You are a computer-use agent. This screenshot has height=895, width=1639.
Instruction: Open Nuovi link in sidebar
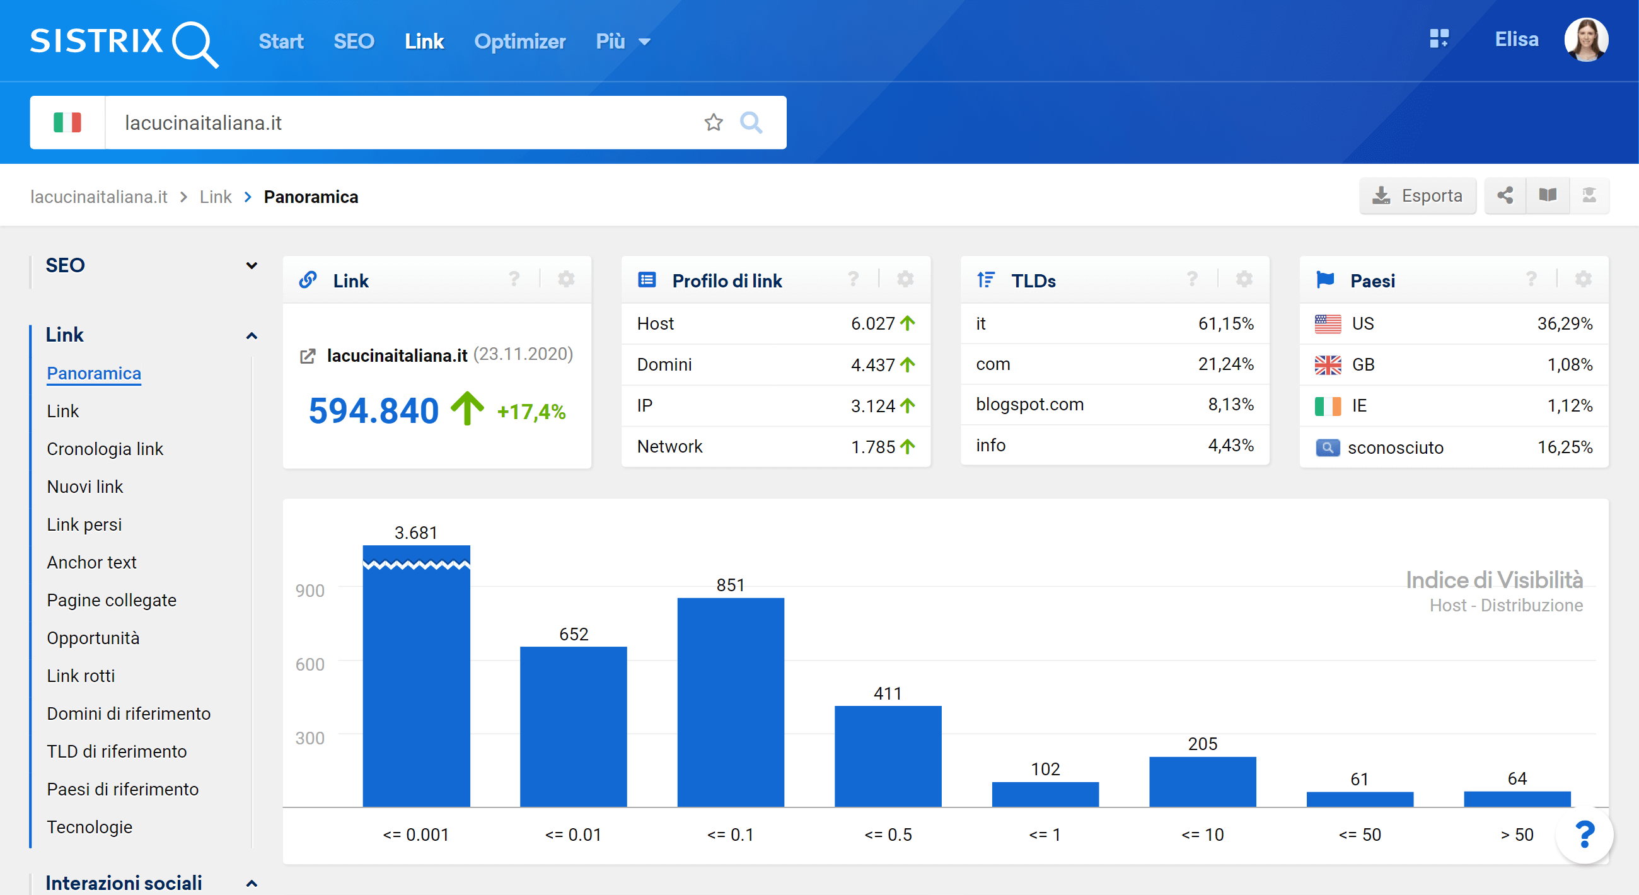pyautogui.click(x=84, y=487)
